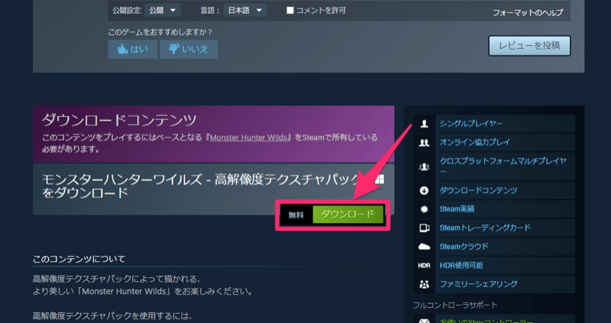Click the thumbs-up icon on はい
This screenshot has height=323, width=611.
click(122, 50)
